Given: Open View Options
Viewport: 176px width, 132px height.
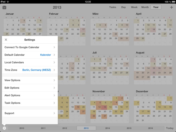Looking at the screenshot, I should click(30, 80).
